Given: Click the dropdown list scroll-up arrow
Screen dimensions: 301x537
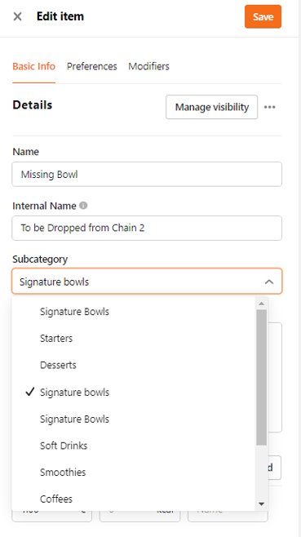Looking at the screenshot, I should tap(261, 304).
